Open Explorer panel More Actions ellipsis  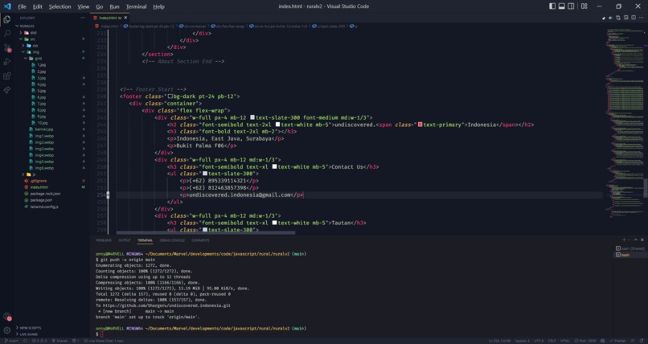(x=83, y=18)
